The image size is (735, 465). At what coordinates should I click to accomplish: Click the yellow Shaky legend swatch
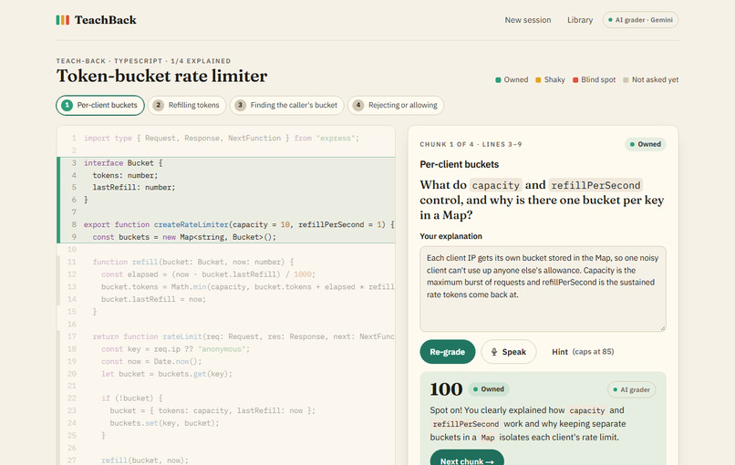pos(538,79)
